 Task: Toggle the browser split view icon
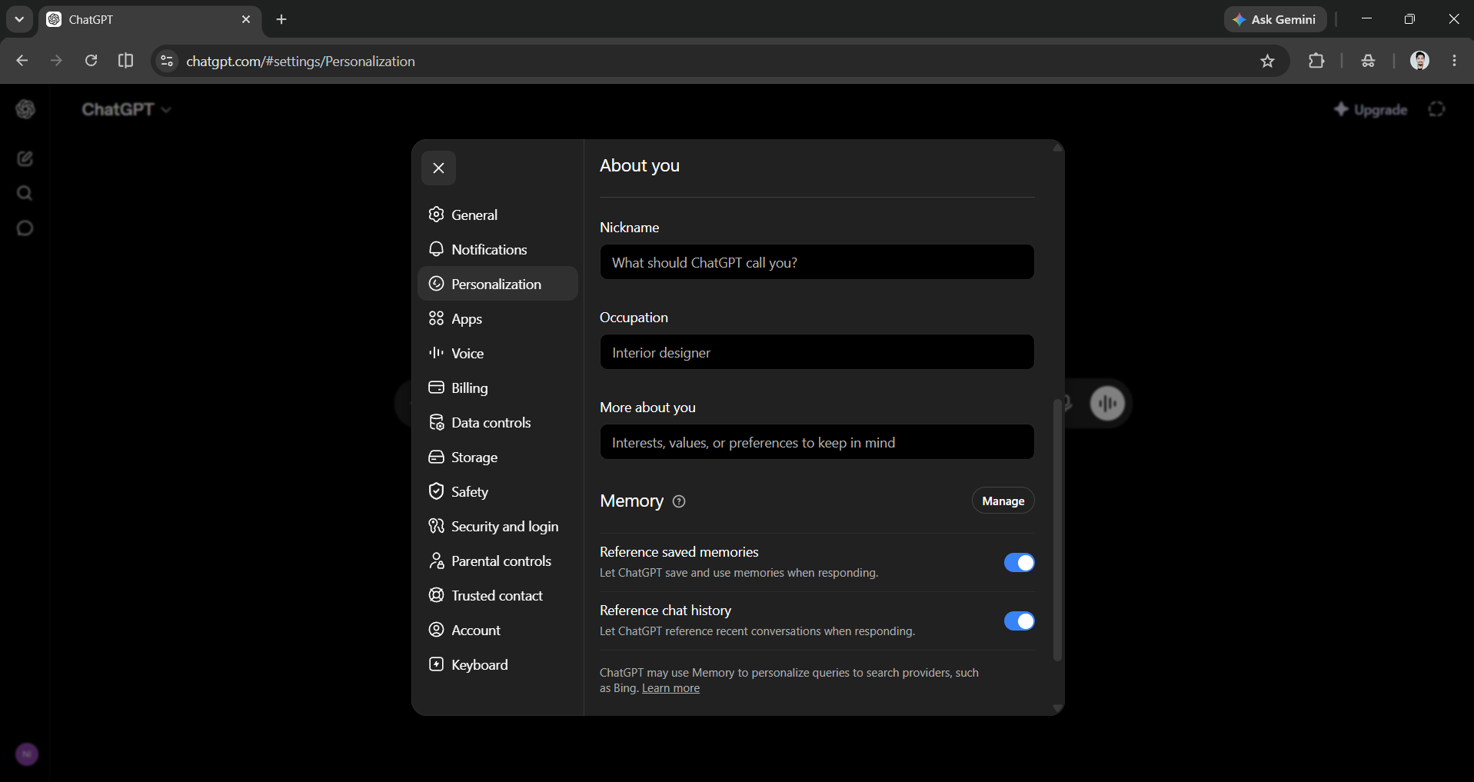pyautogui.click(x=125, y=61)
